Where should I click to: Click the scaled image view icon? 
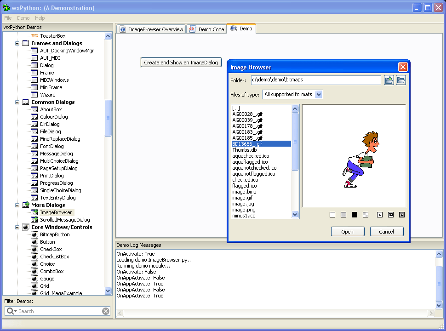click(x=401, y=215)
